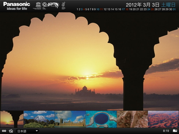Tap the UNESCO Associated Schools logo
The width and height of the screenshot is (179, 134).
(x=63, y=5)
